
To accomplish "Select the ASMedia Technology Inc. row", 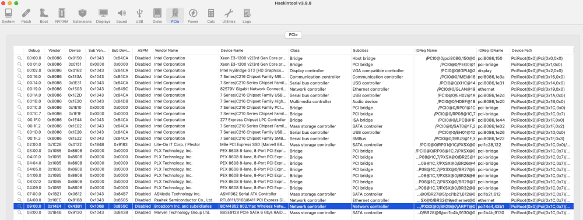I will [x=293, y=194].
